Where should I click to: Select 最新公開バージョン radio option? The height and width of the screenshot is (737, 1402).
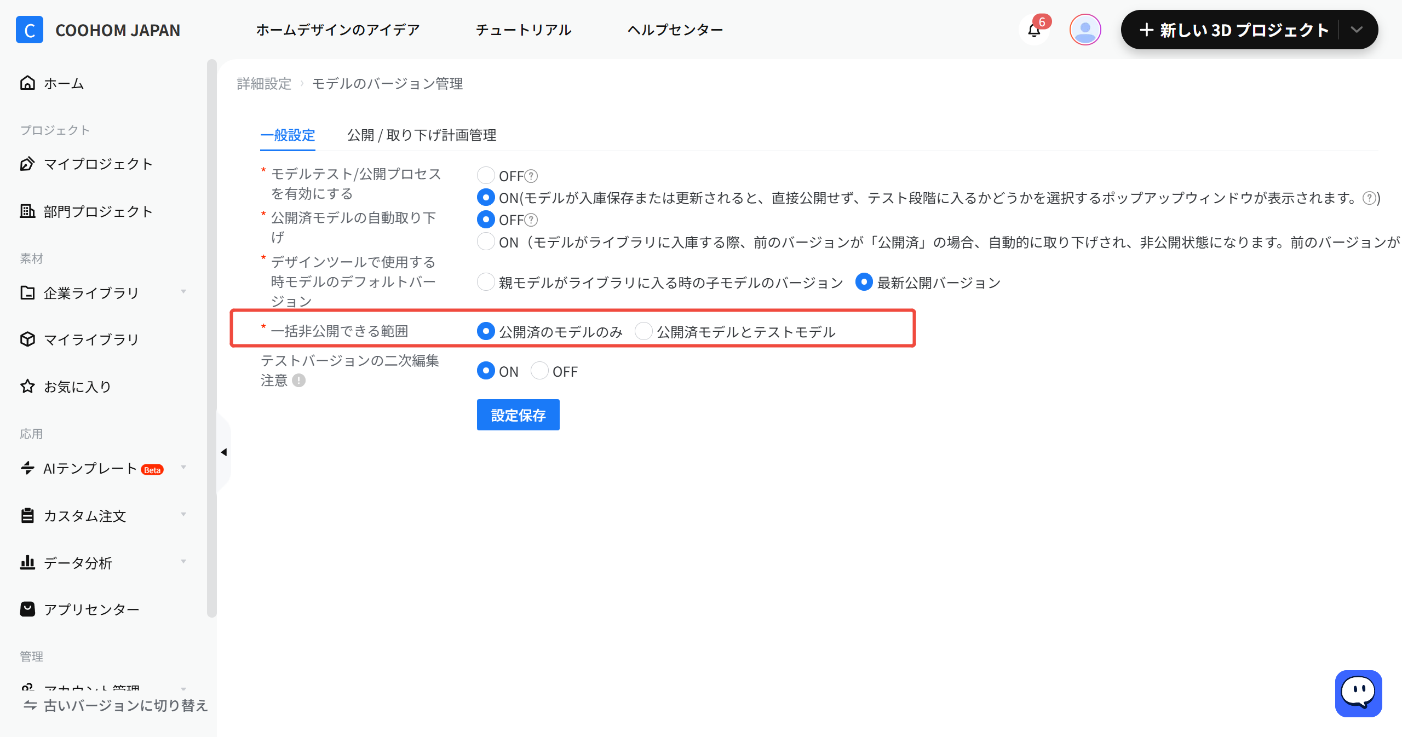pos(864,282)
